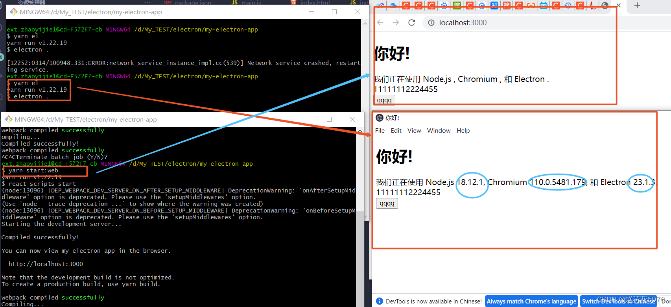Open the Window menu in Electron app
The height and width of the screenshot is (307, 671).
[x=439, y=130]
